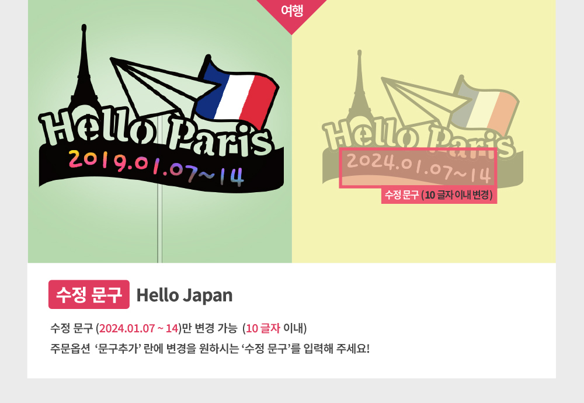Click the red 2024.01.07 ~ 14 text
Screen dimensions: 584x403
[x=138, y=328]
